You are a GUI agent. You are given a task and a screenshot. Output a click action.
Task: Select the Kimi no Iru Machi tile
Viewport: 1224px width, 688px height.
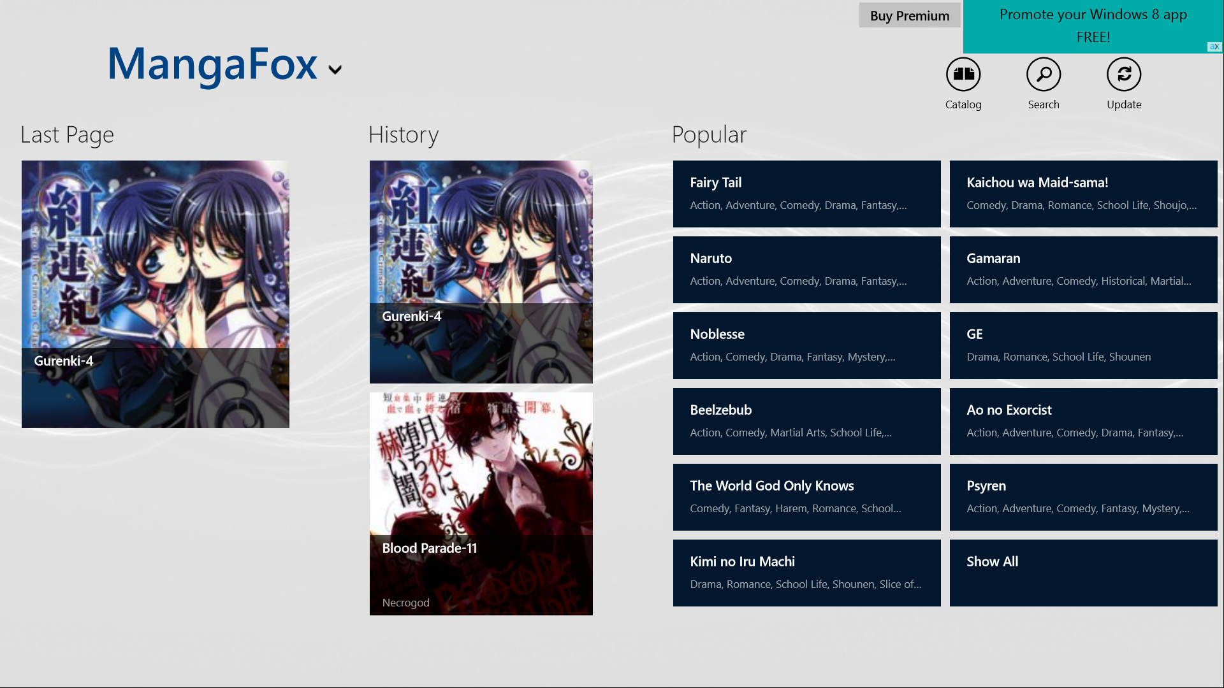(x=806, y=573)
